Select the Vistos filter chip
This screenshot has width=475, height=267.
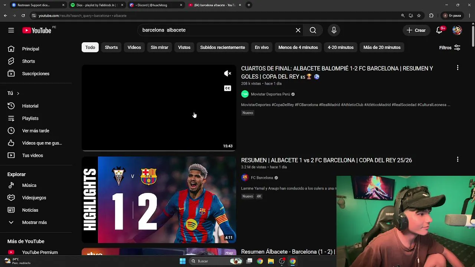coord(184,47)
